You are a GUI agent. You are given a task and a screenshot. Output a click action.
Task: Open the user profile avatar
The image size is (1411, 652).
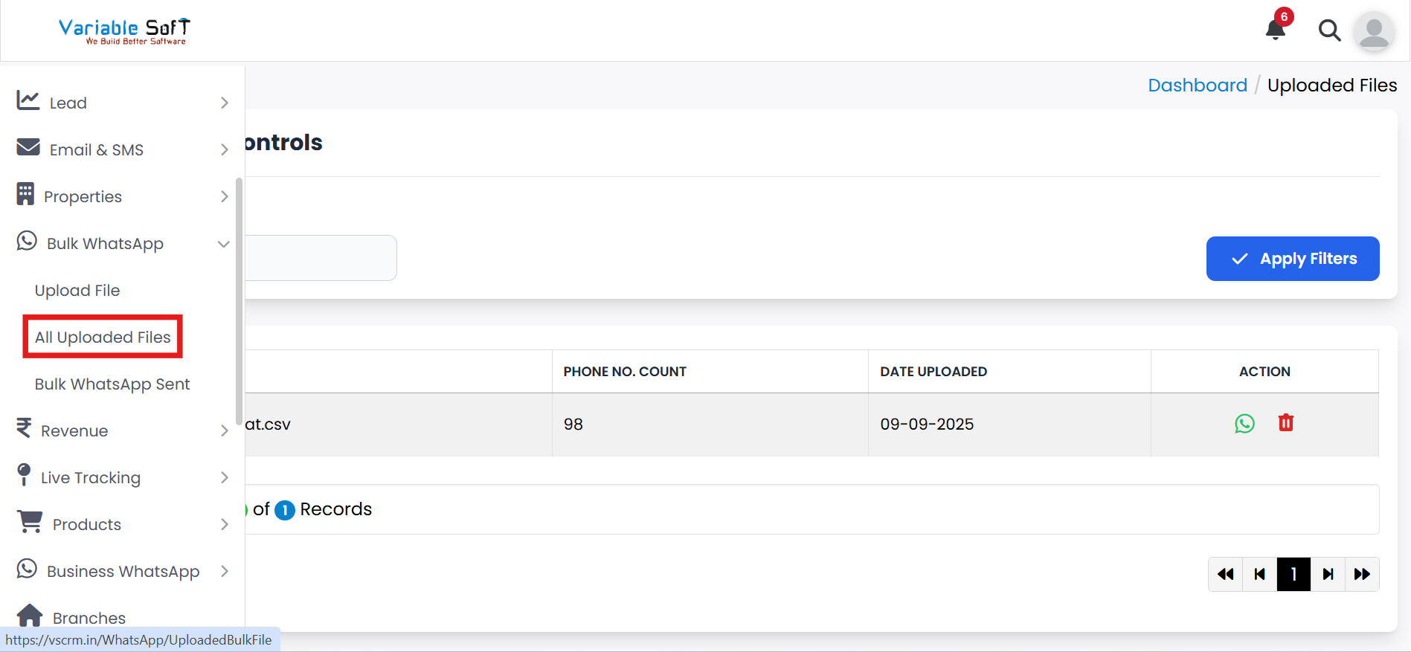(x=1374, y=31)
